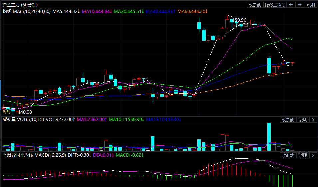The width and height of the screenshot is (318, 187).
Task: Click the 平滑异同平均线 MACD(12,26,9) label
Action: click(x=34, y=155)
